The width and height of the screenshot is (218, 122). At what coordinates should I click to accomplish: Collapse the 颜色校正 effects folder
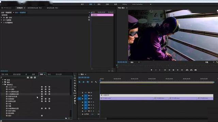[3, 84]
